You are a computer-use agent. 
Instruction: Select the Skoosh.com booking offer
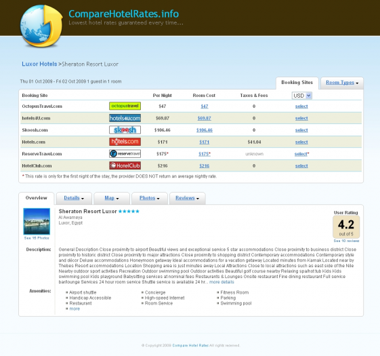301,130
